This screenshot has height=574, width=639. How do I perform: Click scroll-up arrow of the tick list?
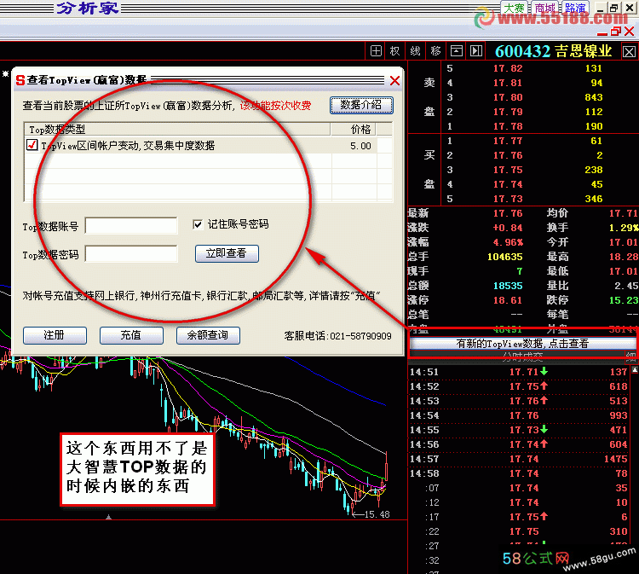point(635,369)
